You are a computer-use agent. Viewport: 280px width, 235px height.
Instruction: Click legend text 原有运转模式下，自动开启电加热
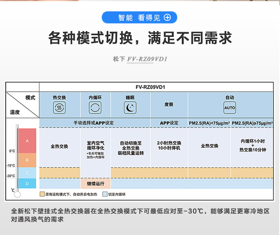pyautogui.click(x=71, y=194)
